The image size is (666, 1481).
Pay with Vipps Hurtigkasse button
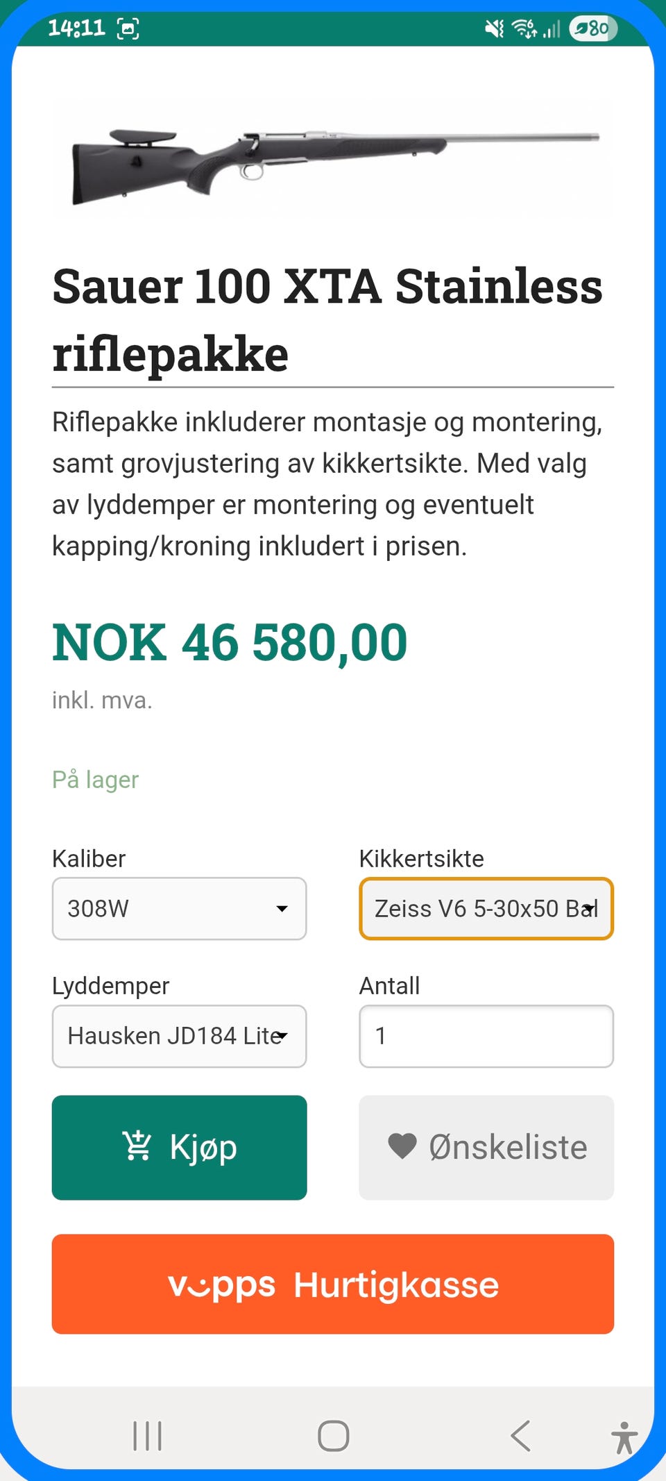[333, 1284]
